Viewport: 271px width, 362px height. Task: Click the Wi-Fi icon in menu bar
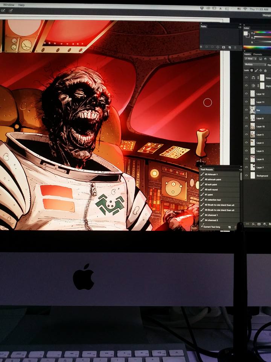[245, 9]
